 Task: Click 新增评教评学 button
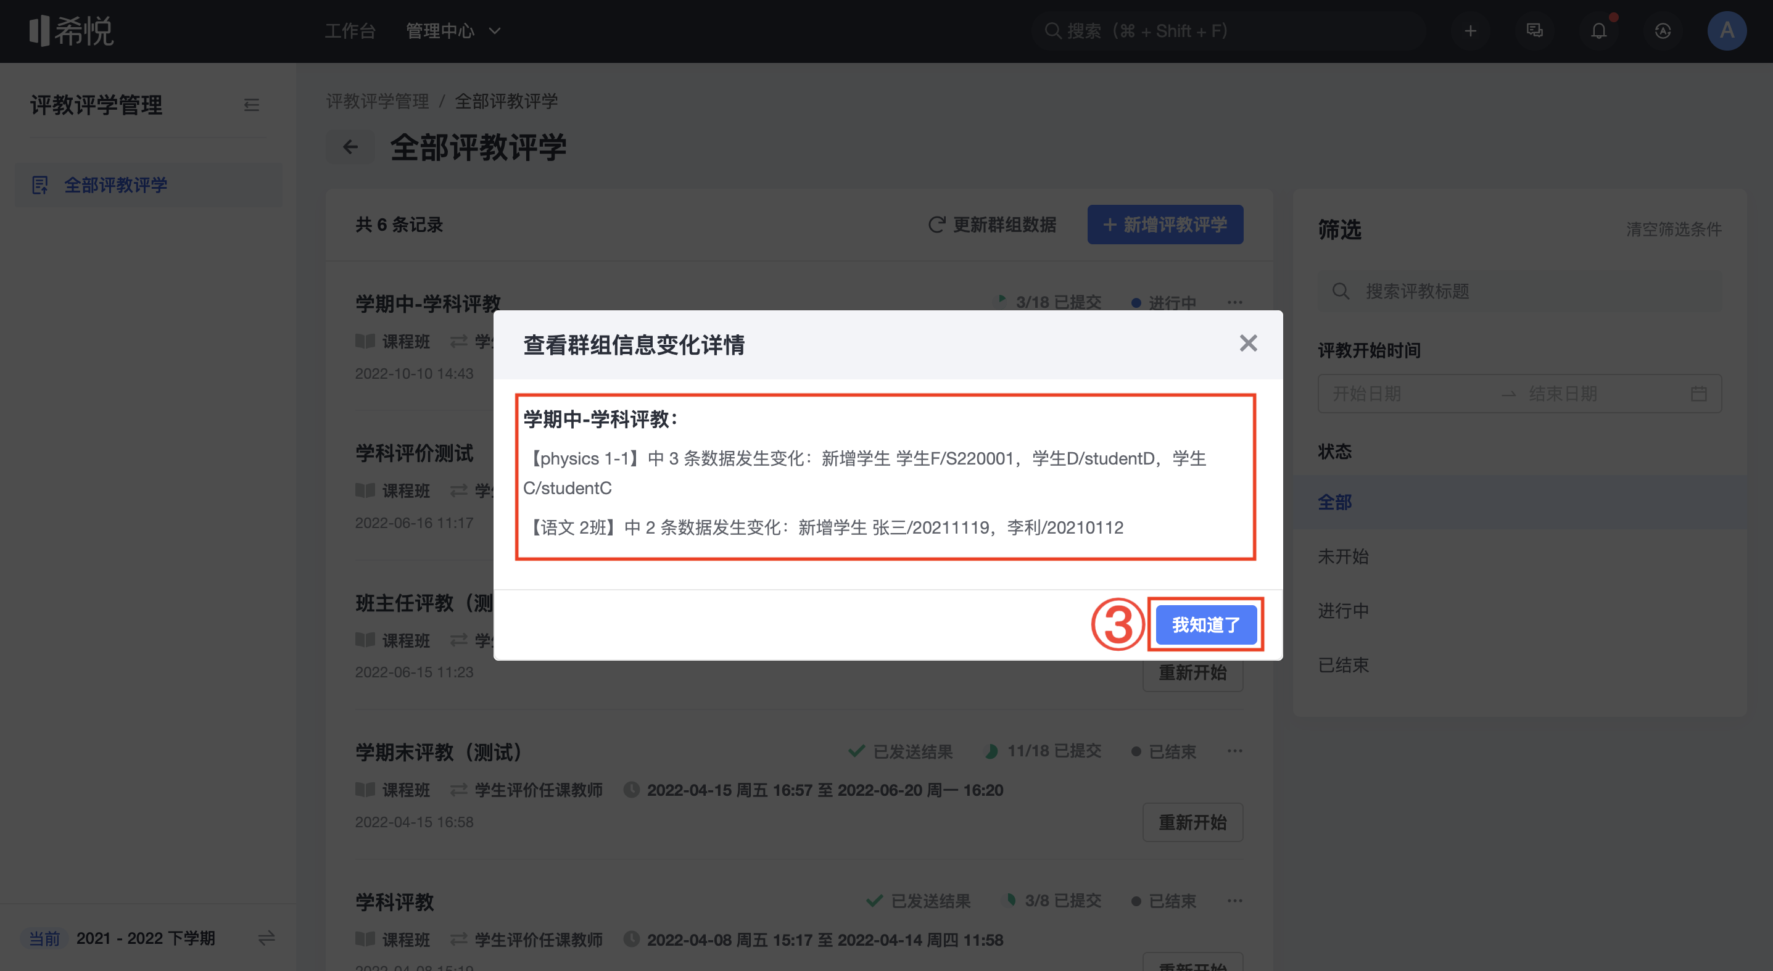pos(1165,225)
